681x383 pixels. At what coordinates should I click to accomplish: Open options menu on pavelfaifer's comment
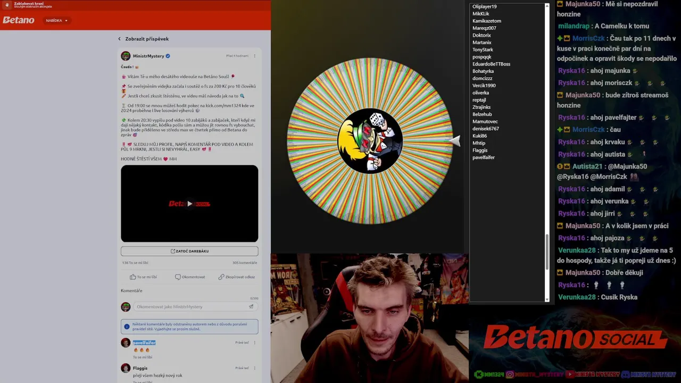click(254, 343)
